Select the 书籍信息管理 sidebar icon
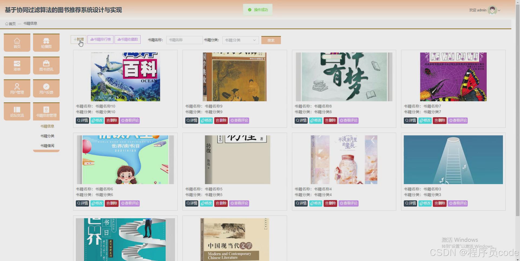520x261 pixels. pos(46,111)
